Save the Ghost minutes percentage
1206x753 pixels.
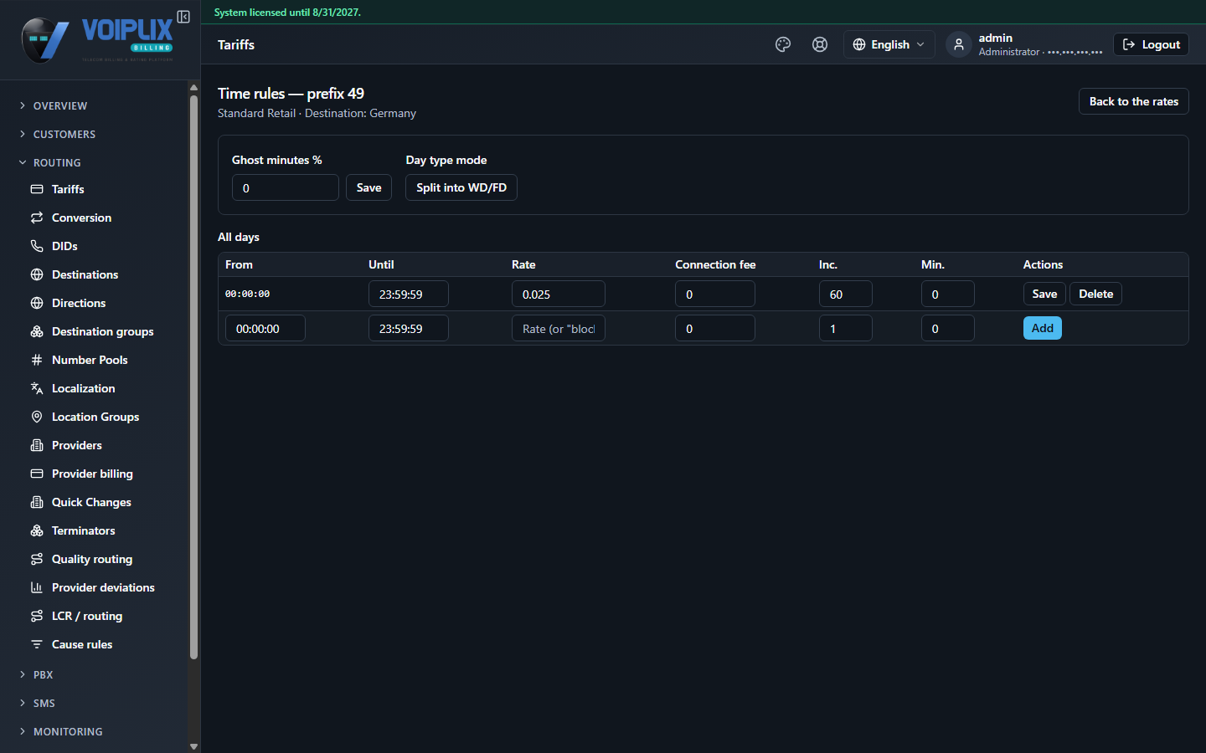pos(368,187)
